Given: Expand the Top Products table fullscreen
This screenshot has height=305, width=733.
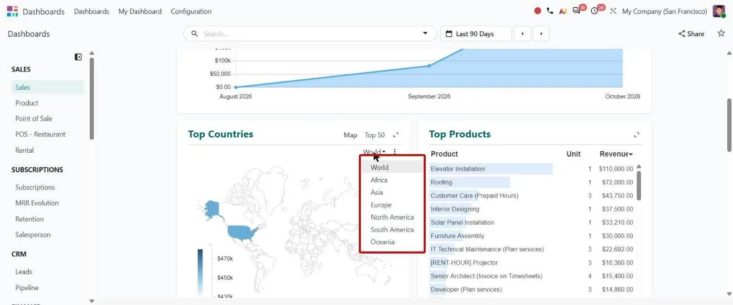Looking at the screenshot, I should click(637, 135).
